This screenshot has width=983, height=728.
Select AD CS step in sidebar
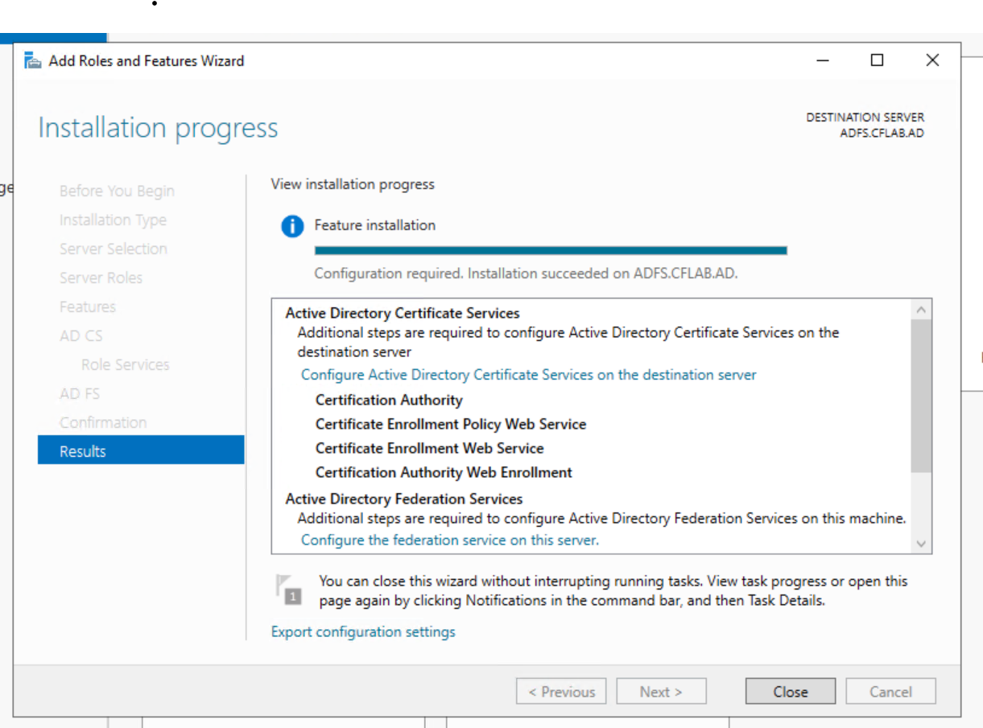(81, 335)
